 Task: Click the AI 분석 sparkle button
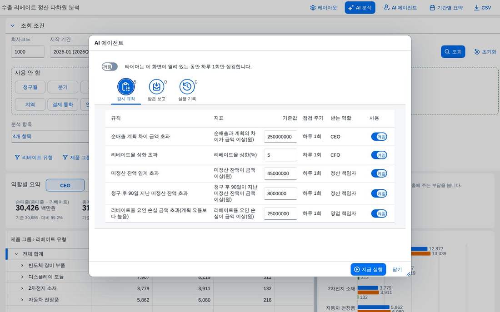point(360,8)
